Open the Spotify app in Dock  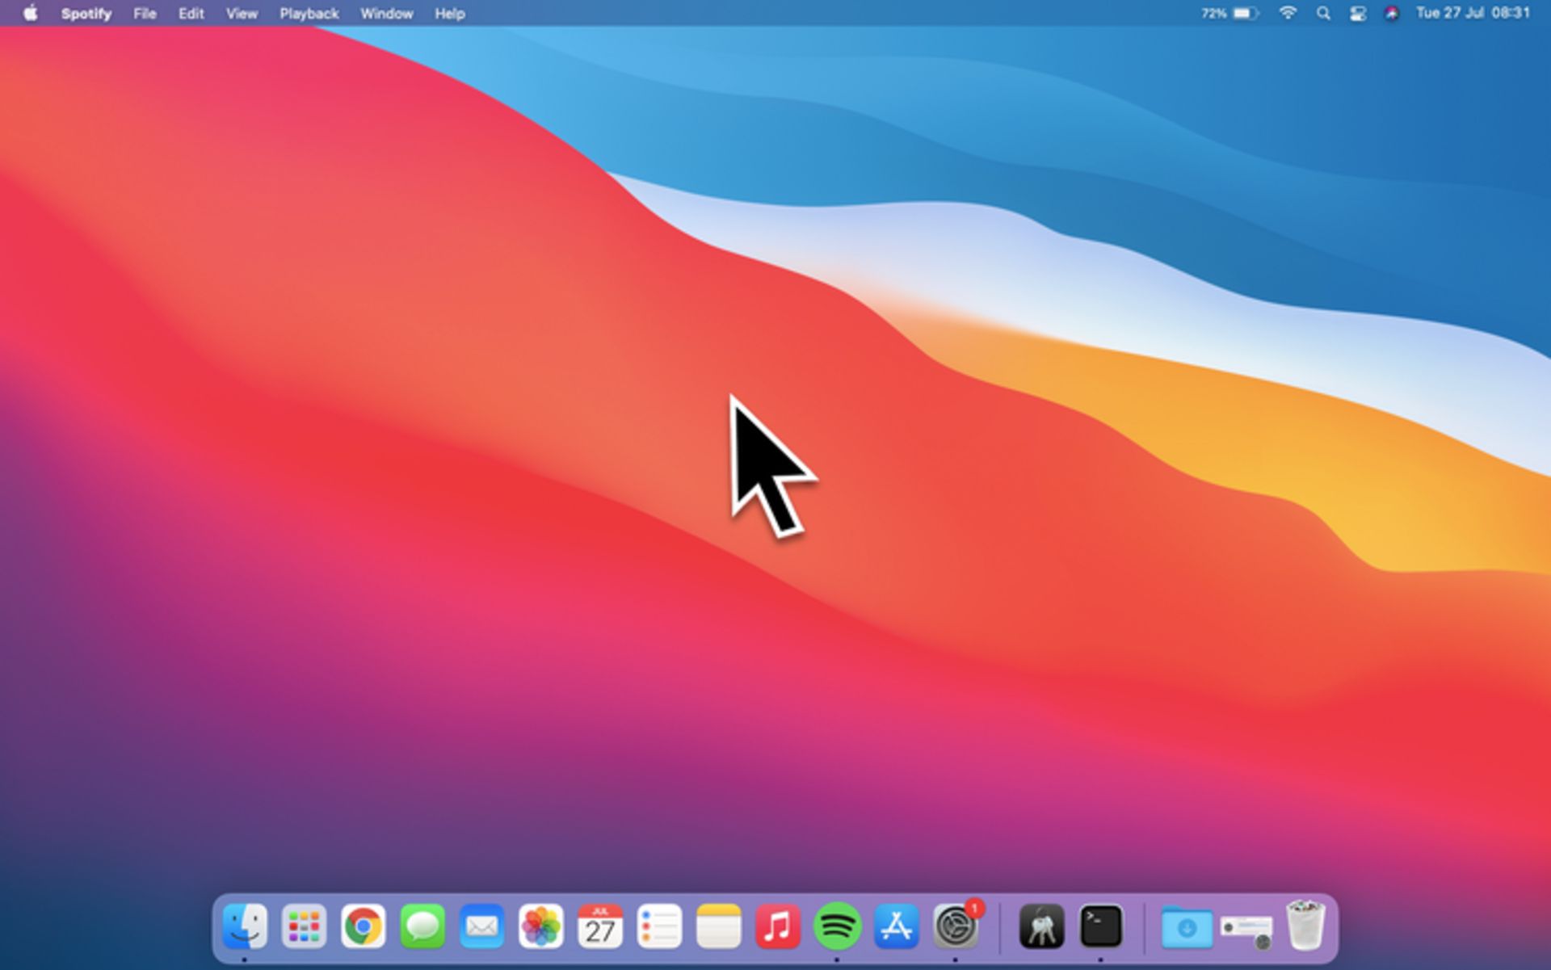coord(837,926)
